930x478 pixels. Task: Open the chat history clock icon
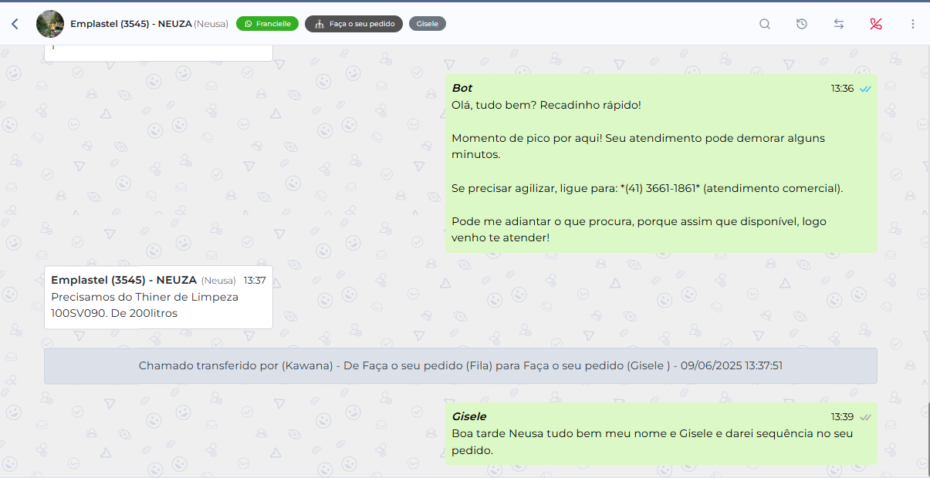coord(801,24)
